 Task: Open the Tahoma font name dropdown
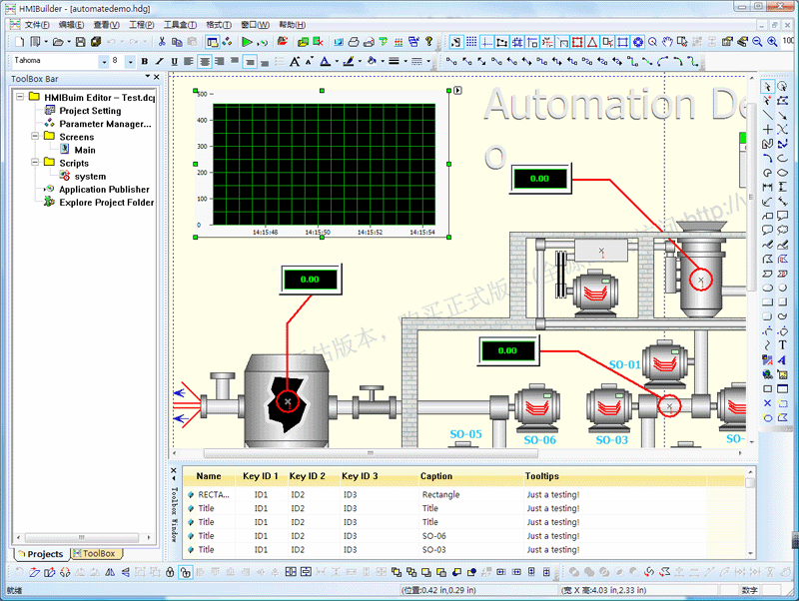click(x=104, y=61)
